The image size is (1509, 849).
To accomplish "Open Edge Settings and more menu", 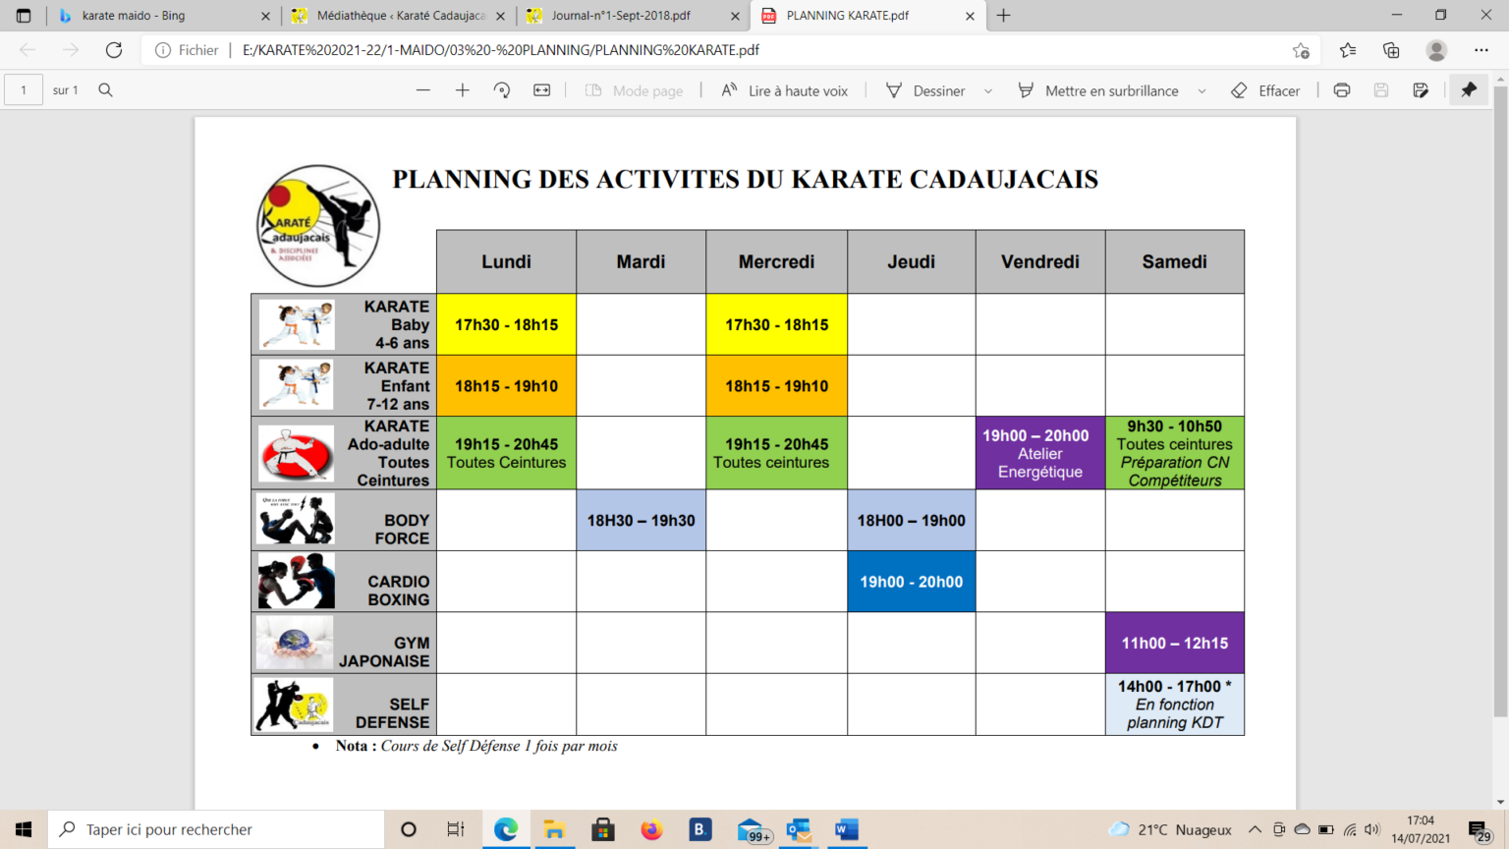I will [x=1481, y=50].
